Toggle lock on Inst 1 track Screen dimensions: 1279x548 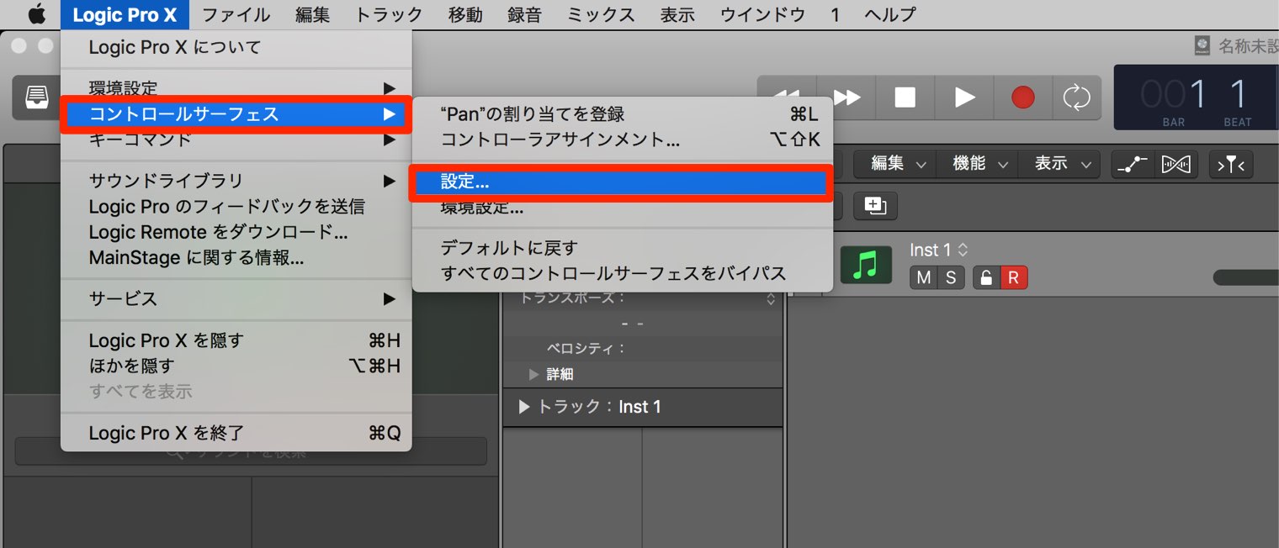(x=986, y=278)
